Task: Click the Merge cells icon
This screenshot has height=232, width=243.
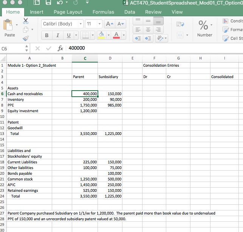Action: pyautogui.click(x=180, y=35)
